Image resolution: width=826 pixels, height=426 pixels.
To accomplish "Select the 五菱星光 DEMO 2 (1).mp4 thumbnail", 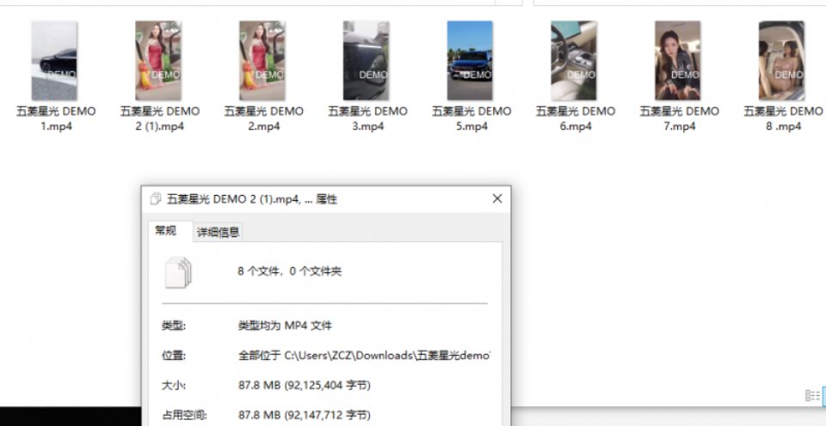I will [x=158, y=60].
